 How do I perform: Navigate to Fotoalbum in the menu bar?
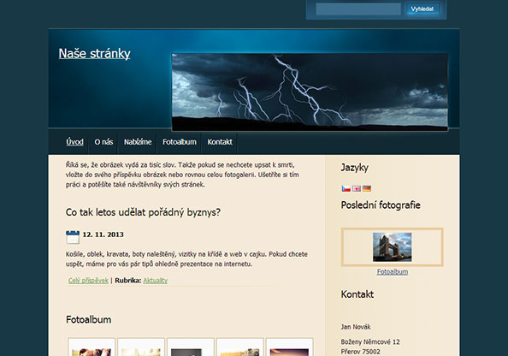point(180,142)
